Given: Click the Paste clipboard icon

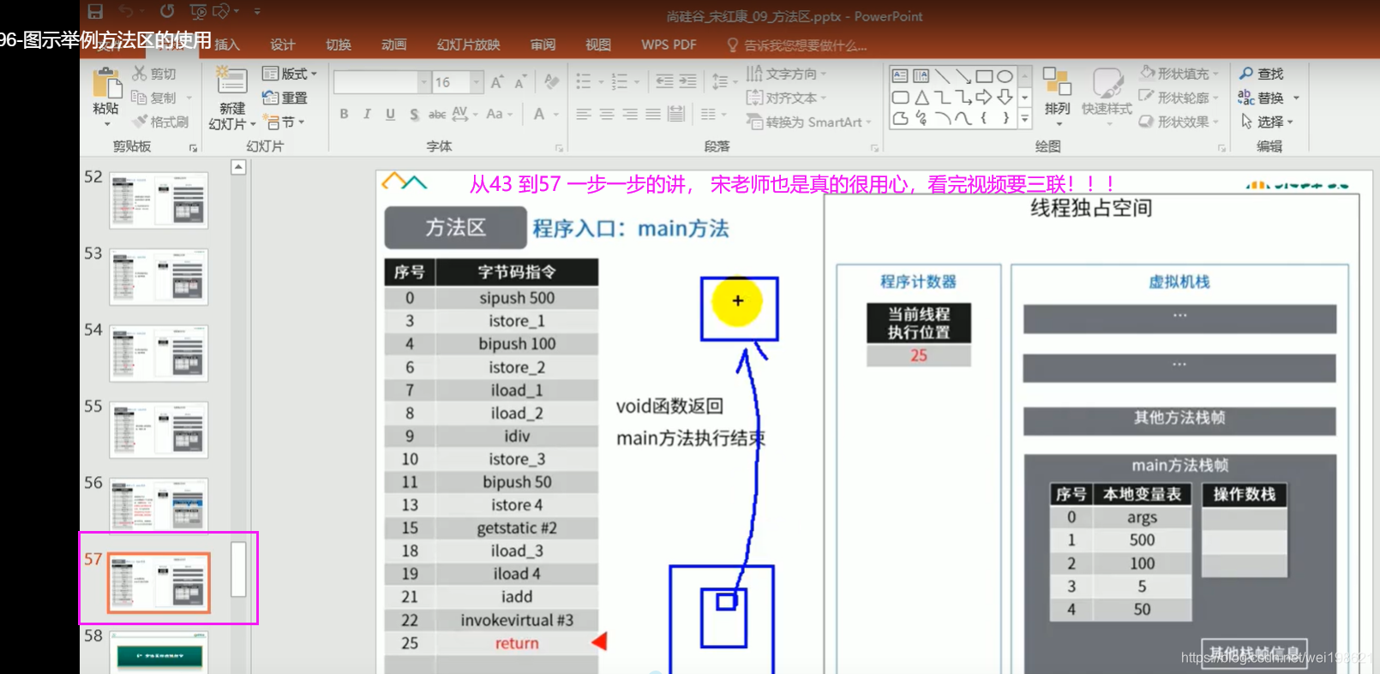Looking at the screenshot, I should [106, 82].
